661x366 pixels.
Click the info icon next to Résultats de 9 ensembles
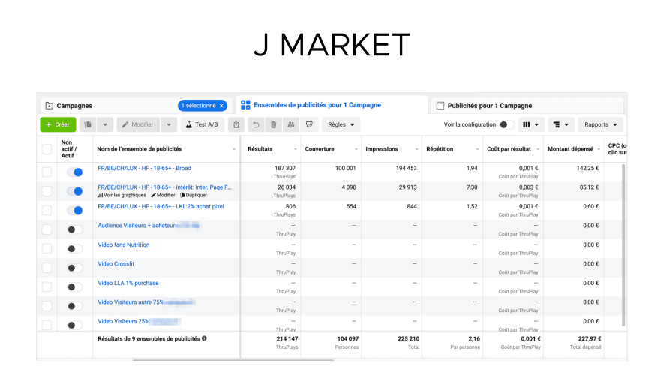click(205, 338)
